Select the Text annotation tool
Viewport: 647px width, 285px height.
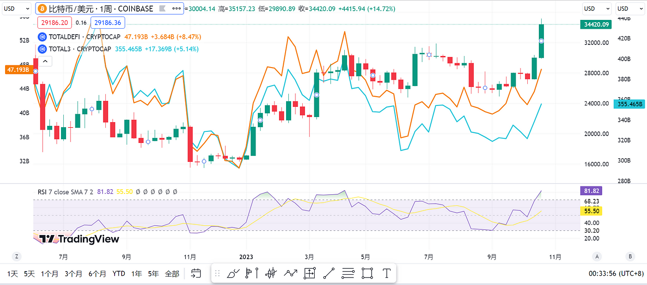click(x=387, y=273)
